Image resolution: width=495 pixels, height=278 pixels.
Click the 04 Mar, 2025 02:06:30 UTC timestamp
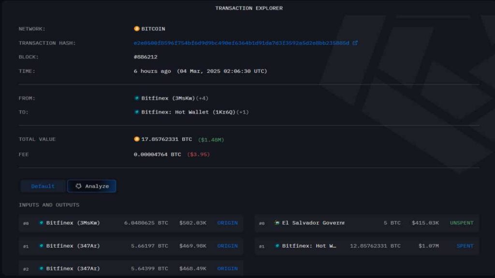pos(222,71)
